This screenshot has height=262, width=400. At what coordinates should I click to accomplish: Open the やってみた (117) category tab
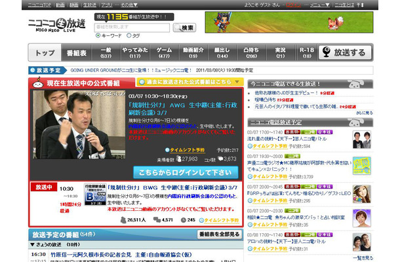135,53
